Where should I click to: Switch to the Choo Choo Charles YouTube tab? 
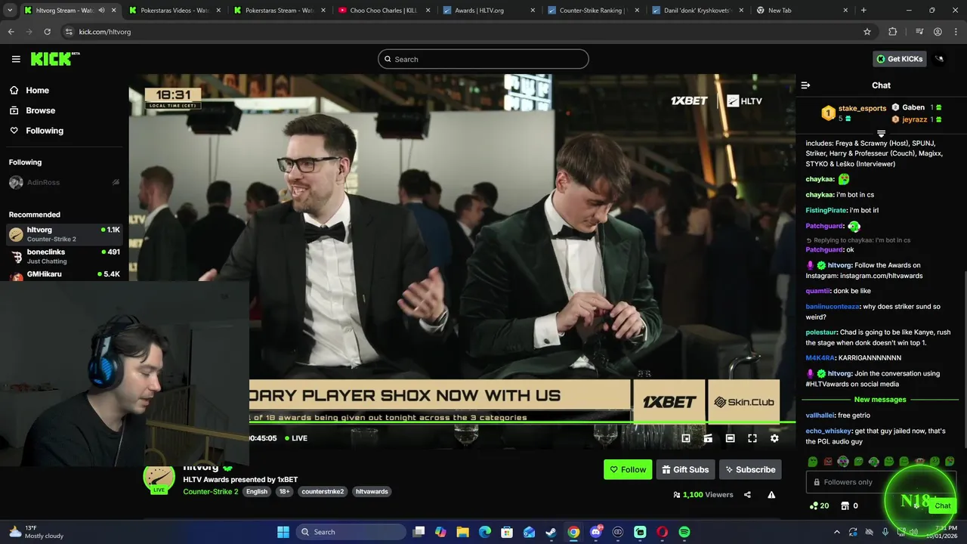(x=384, y=11)
